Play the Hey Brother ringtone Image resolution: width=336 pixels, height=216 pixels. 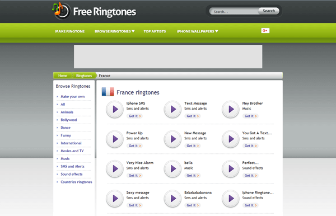230,109
